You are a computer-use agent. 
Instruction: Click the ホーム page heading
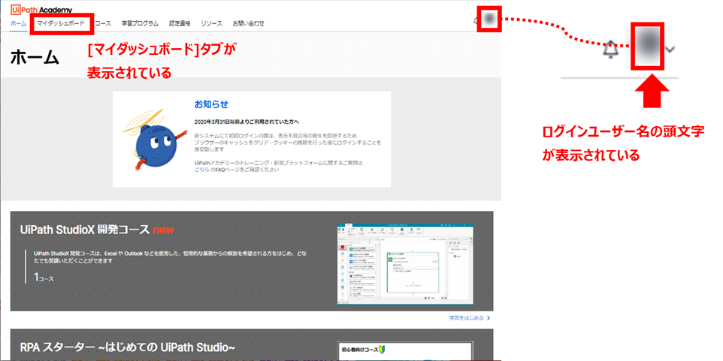34,57
